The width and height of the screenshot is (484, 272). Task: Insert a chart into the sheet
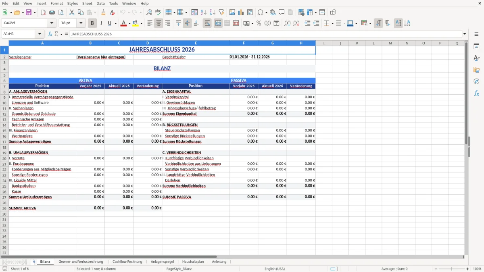(x=241, y=12)
